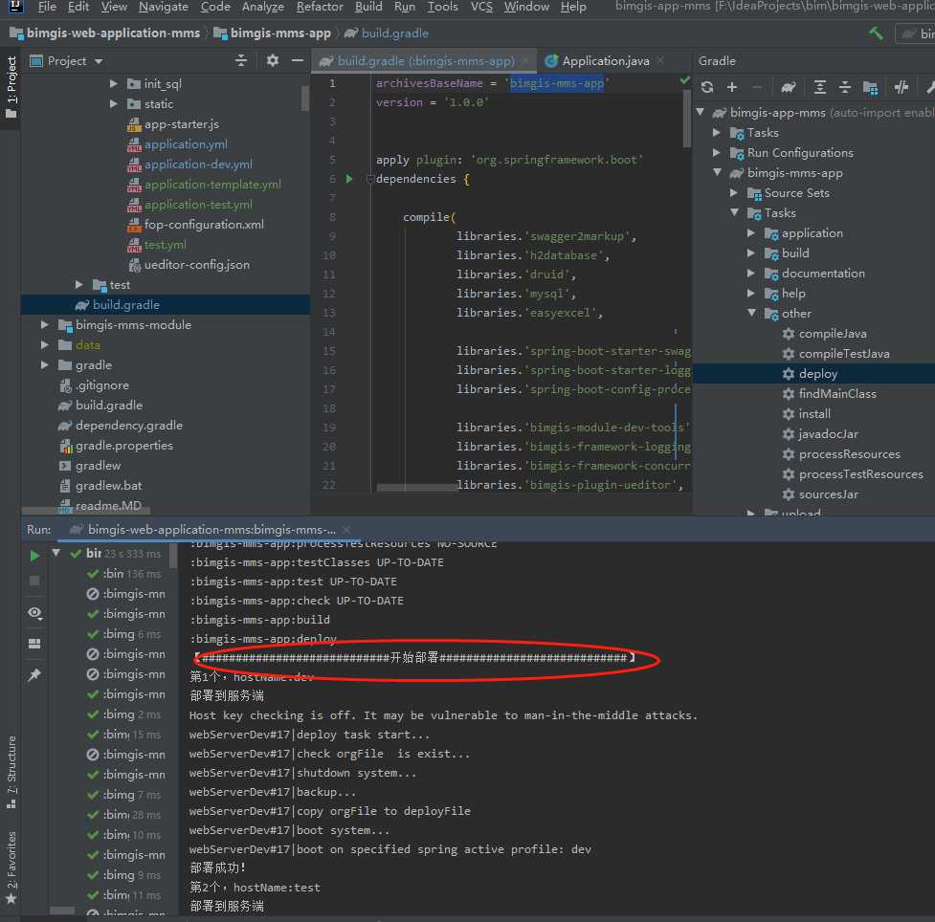Open application-dev.yml in the project tree
Image resolution: width=935 pixels, height=922 pixels.
(198, 165)
